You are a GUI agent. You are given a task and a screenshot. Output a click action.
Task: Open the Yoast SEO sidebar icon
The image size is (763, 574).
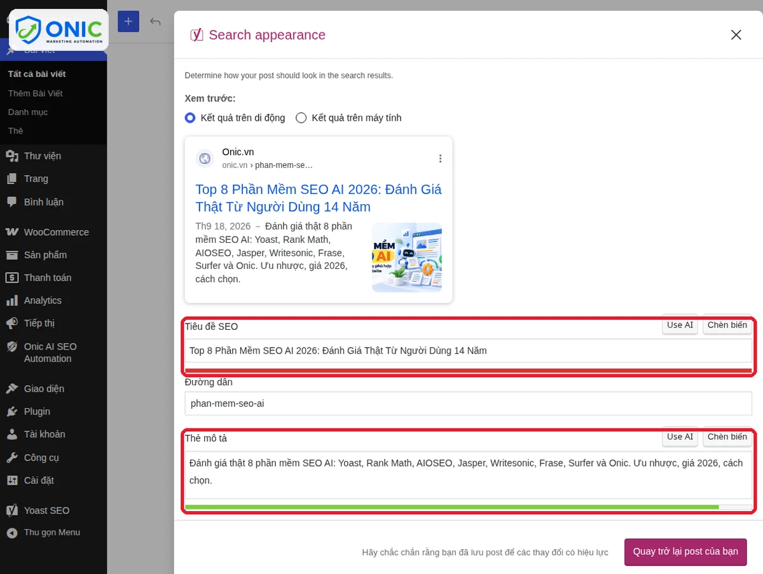(x=12, y=510)
